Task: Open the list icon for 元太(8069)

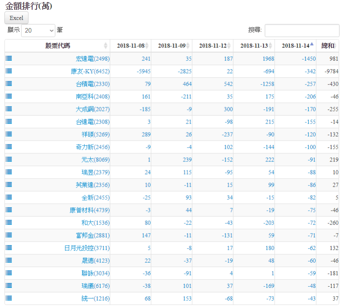Action: [x=9, y=159]
